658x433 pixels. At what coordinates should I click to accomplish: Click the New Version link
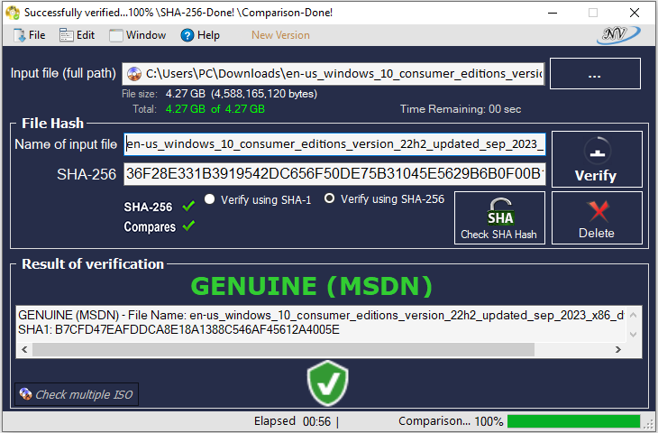pos(280,35)
